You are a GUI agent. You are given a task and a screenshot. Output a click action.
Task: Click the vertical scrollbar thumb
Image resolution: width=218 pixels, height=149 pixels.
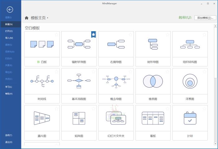216,53
